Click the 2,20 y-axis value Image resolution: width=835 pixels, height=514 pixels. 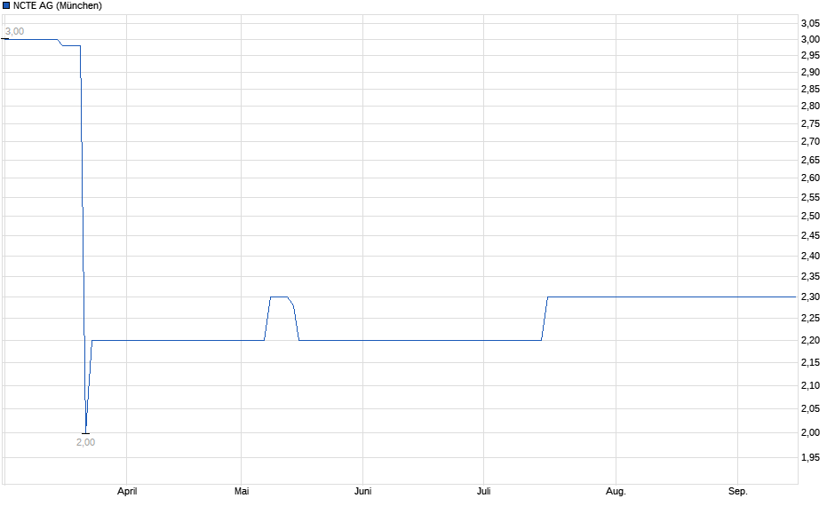pos(810,340)
